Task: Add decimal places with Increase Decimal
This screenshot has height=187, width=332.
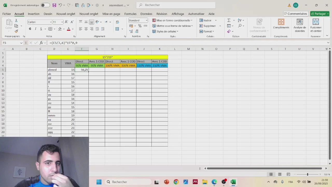Action: pyautogui.click(x=131, y=31)
